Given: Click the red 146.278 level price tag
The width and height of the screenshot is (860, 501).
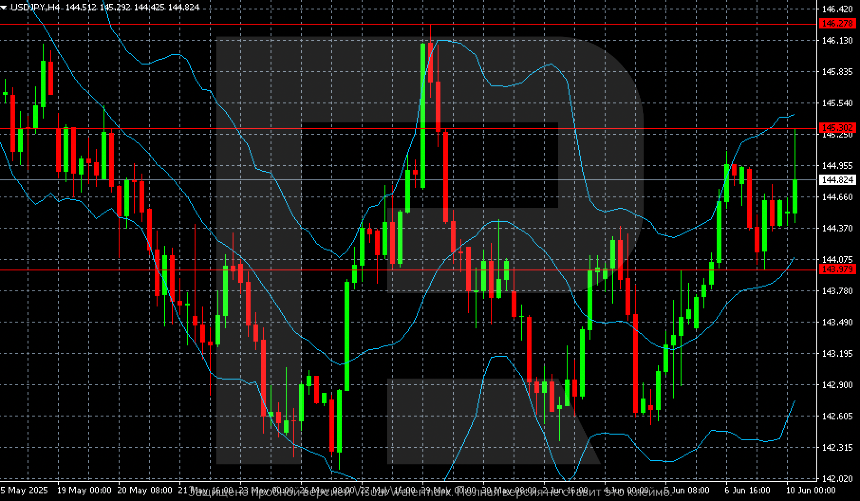Looking at the screenshot, I should [x=838, y=23].
